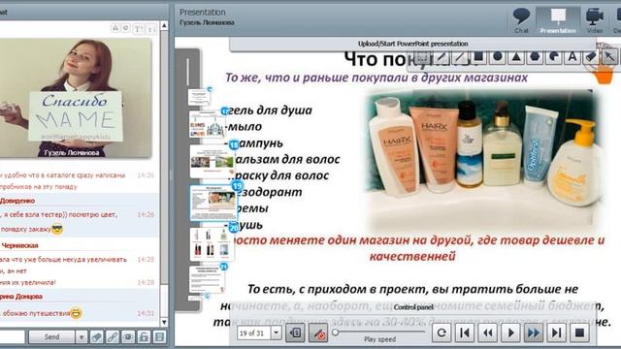621x349 pixels.
Task: Click Upload/Start PowerPoint presentation bar
Action: pyautogui.click(x=412, y=44)
